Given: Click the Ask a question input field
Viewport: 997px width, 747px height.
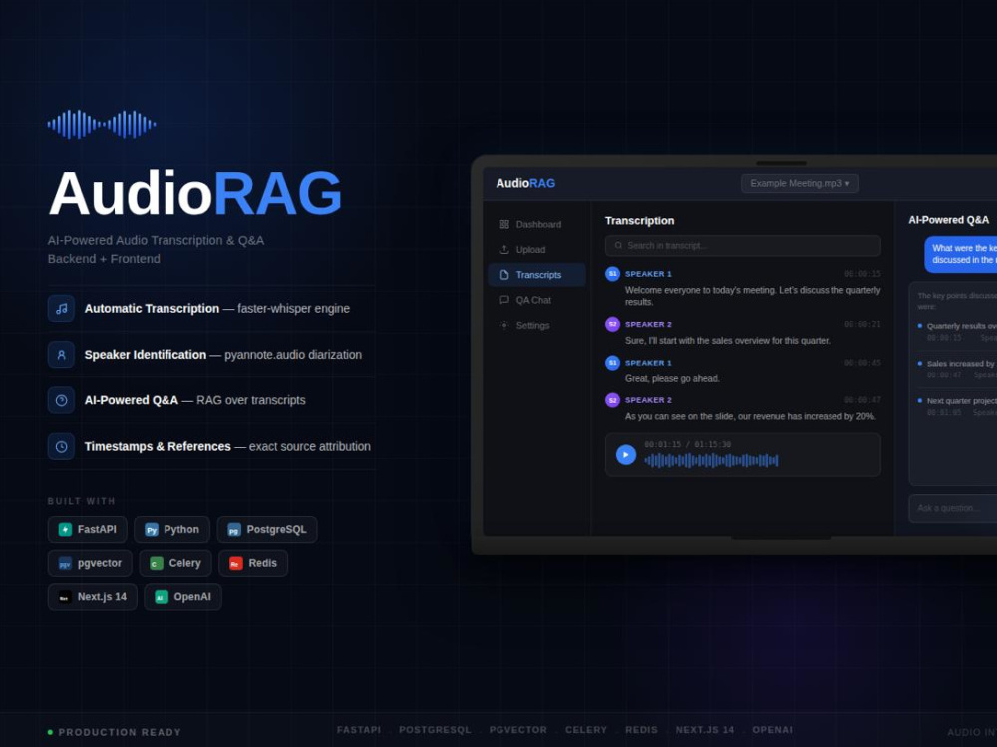Looking at the screenshot, I should point(952,508).
